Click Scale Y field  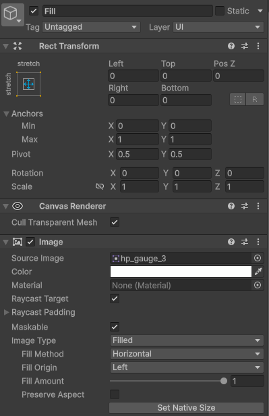[x=192, y=186]
